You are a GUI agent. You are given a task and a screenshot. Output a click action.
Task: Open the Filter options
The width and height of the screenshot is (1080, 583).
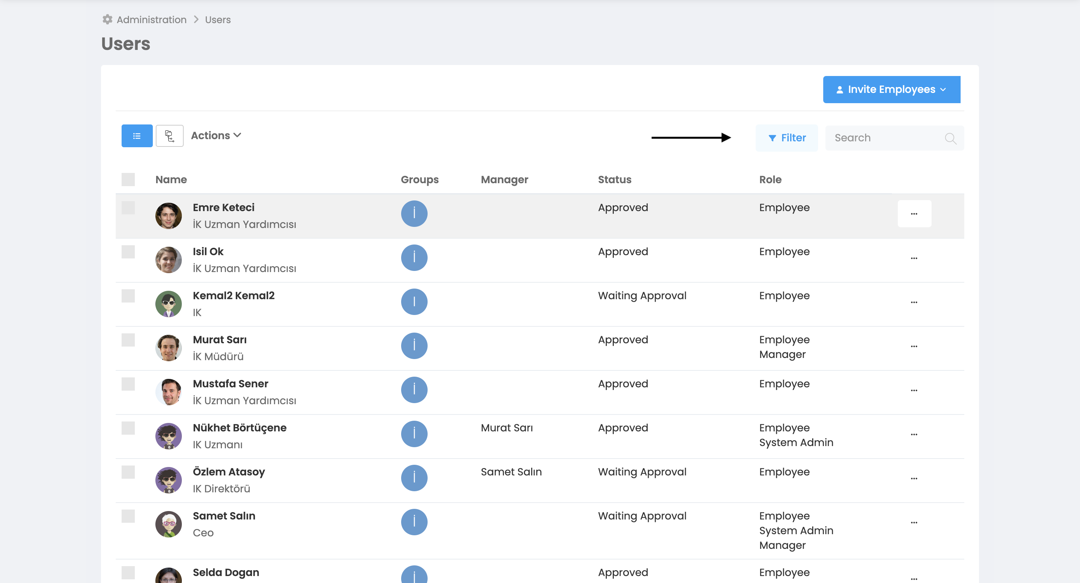[x=786, y=138]
